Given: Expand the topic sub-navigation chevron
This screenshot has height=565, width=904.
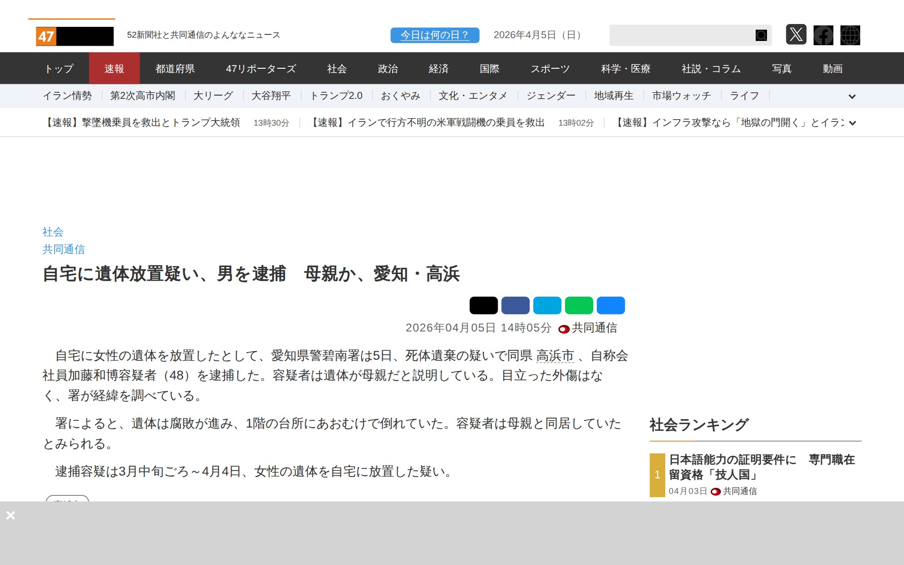Looking at the screenshot, I should [x=852, y=96].
